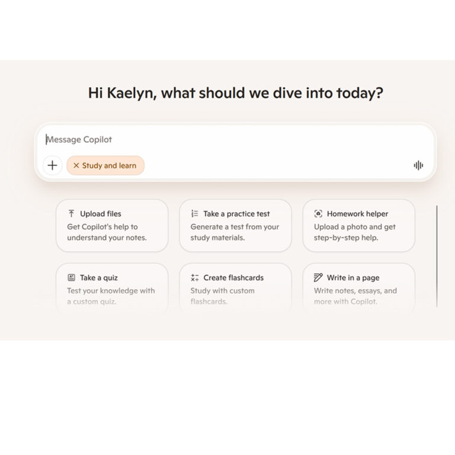This screenshot has height=455, width=455.
Task: Click the suggestions vertical scrollbar
Action: coord(437,256)
